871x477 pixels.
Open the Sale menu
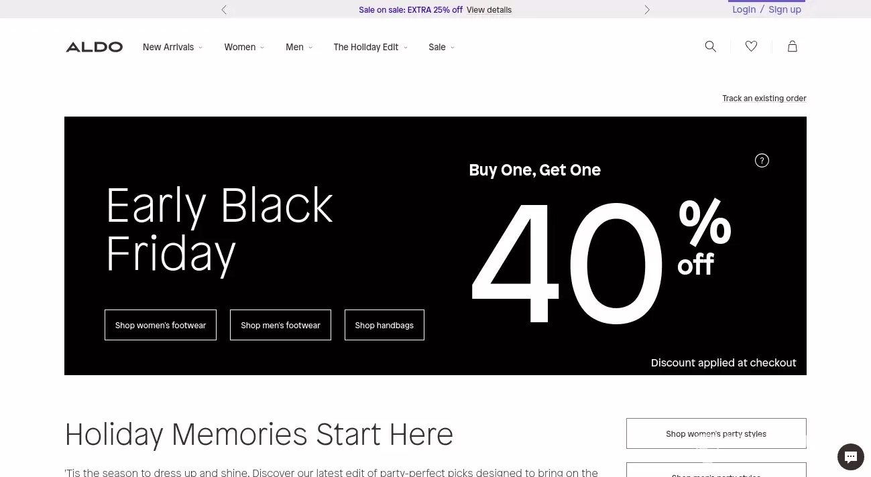pos(441,47)
